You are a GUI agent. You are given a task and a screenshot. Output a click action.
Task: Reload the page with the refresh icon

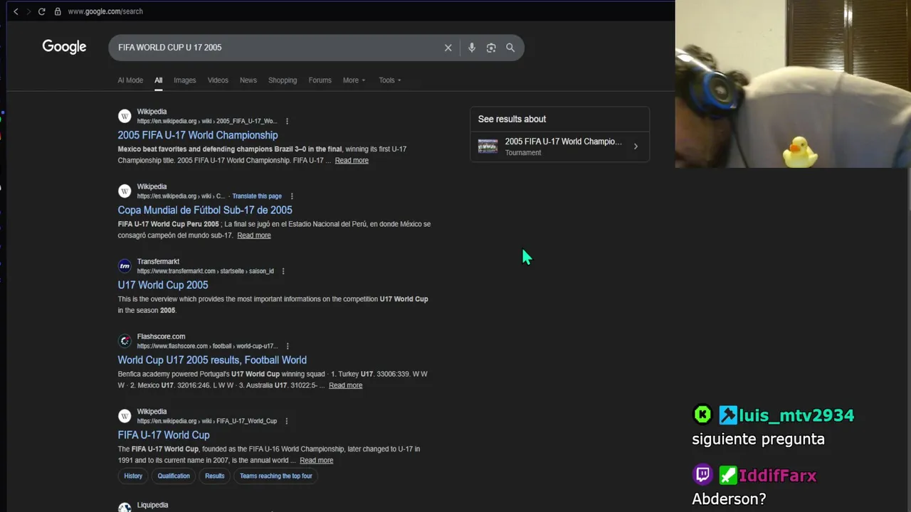[42, 11]
